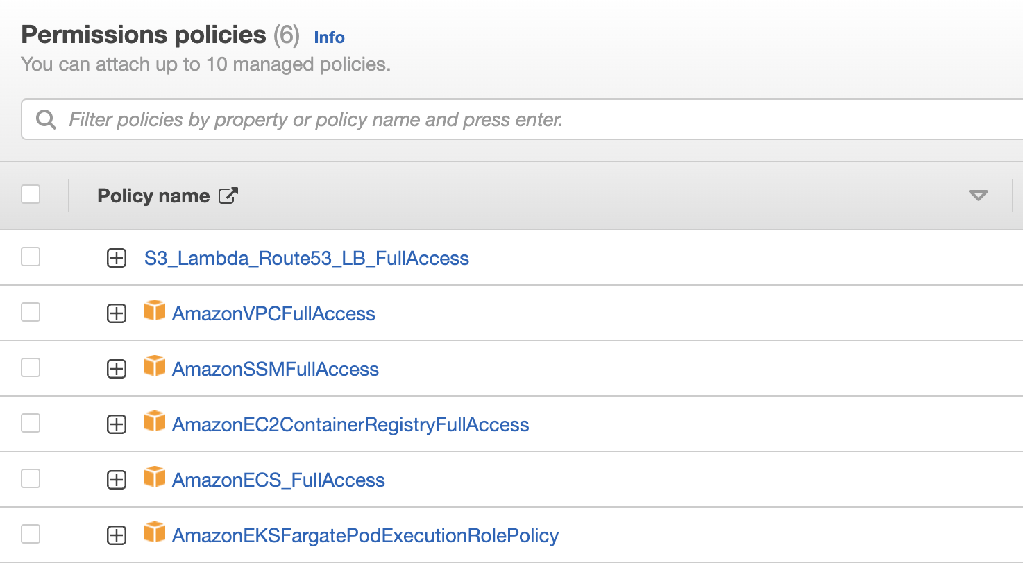Click the AWS managed icon beside AmazonEC2ContainerRegistryFullAccess
Viewport: 1023px width, 563px height.
click(x=155, y=422)
